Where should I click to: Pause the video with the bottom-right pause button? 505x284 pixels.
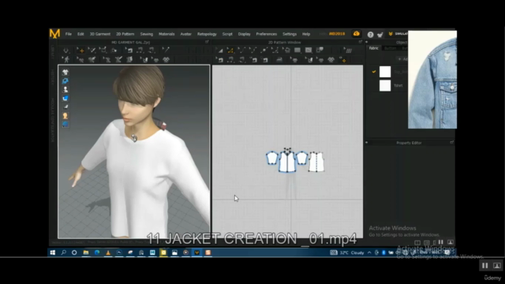coord(484,265)
